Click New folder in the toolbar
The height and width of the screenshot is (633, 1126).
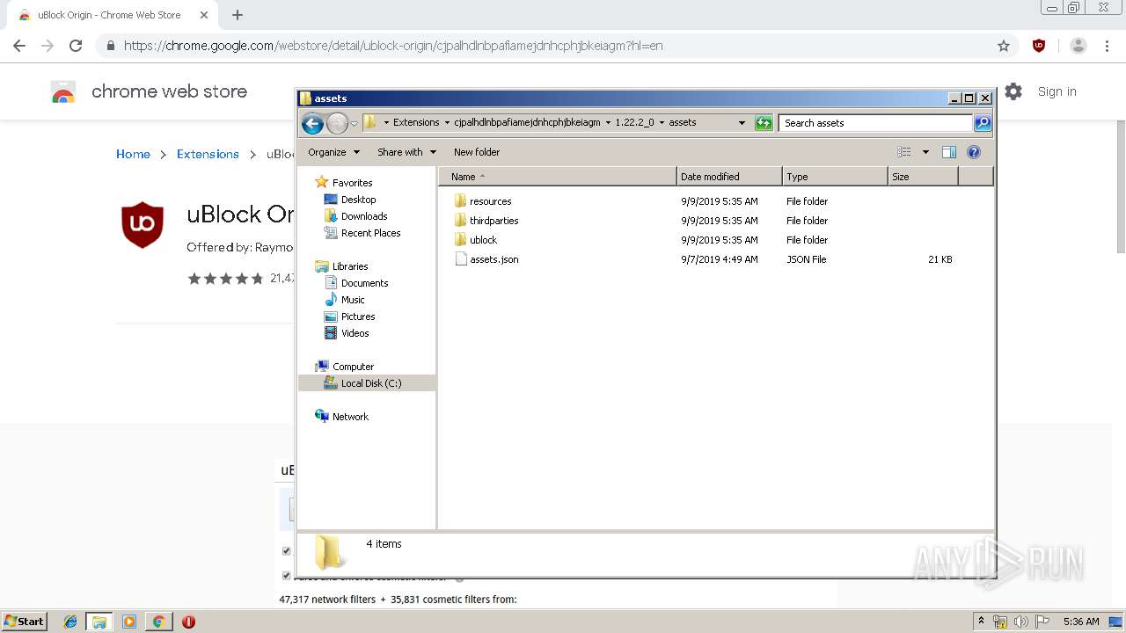pos(477,152)
